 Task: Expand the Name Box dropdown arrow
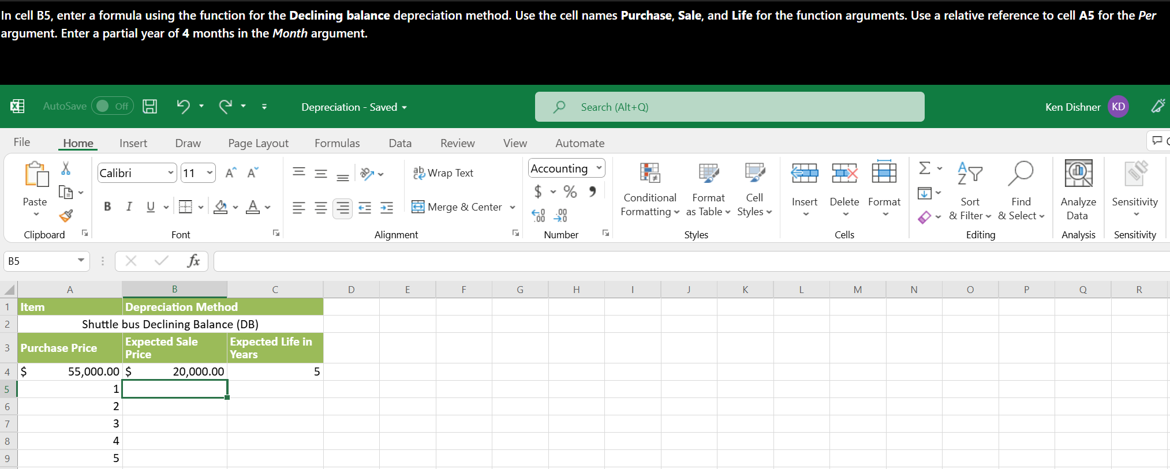pyautogui.click(x=81, y=261)
